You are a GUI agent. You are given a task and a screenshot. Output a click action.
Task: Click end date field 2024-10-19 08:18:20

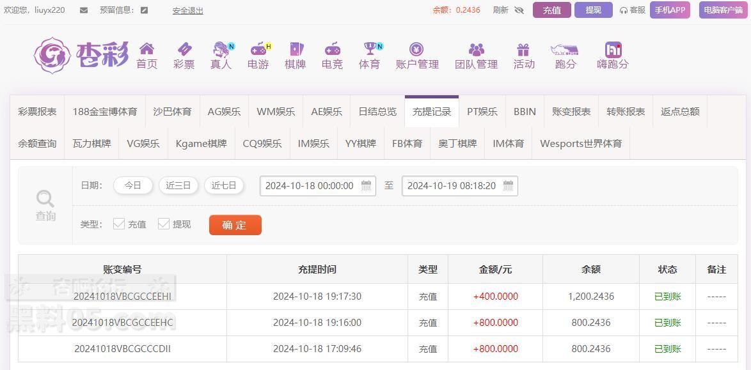click(x=460, y=186)
